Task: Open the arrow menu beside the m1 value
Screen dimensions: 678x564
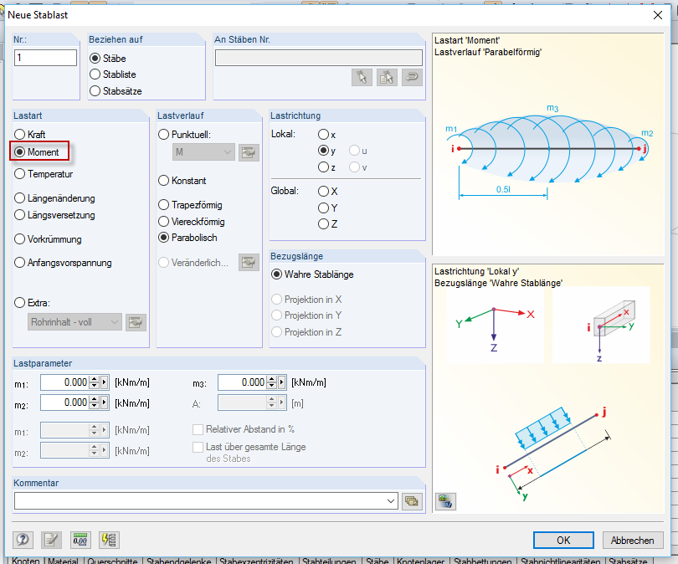Action: coord(104,382)
